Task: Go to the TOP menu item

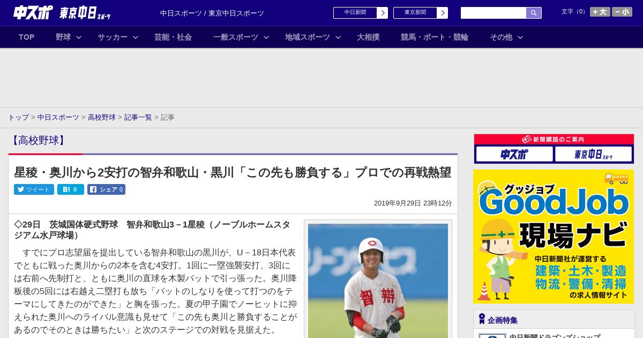Action: point(27,37)
